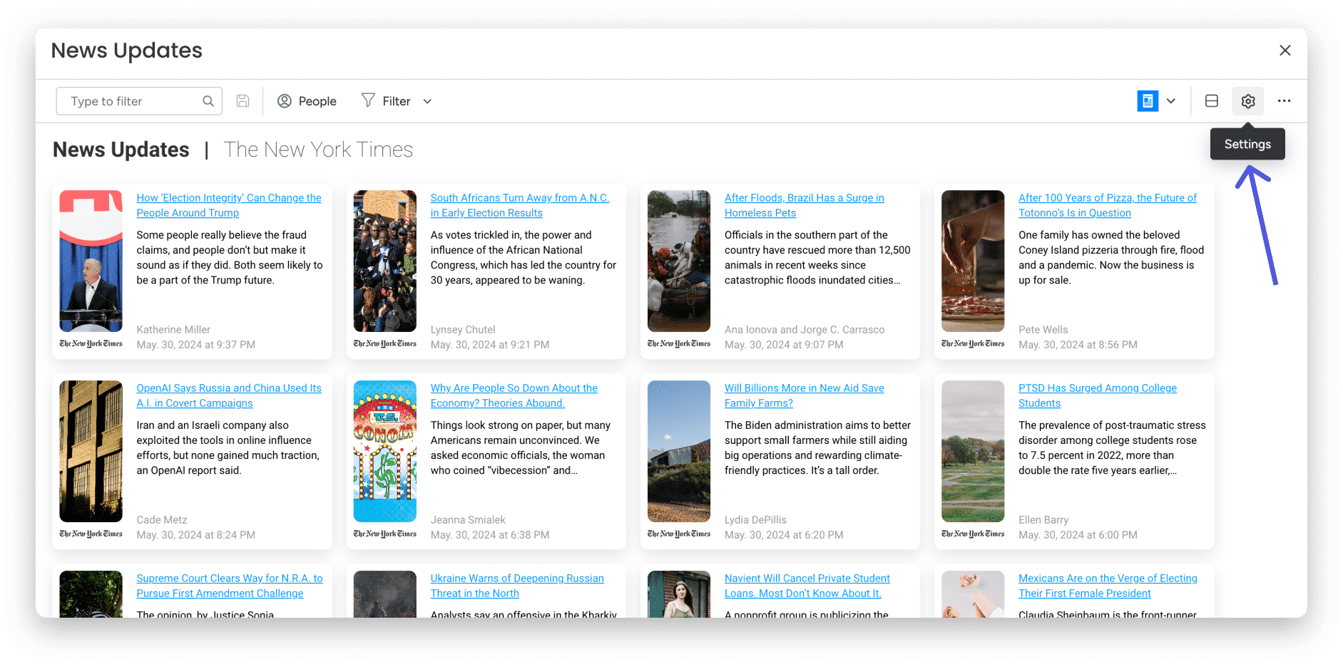Click the date 'May. 30, 2024 at 9:21 PM'
This screenshot has width=1343, height=664.
490,345
